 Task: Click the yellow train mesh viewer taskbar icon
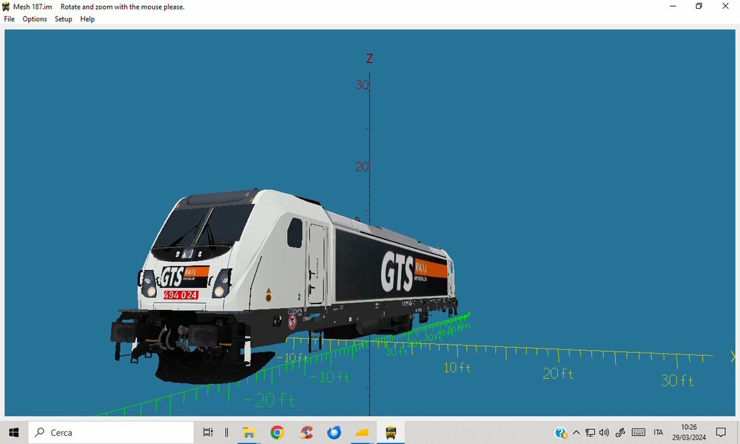coord(391,432)
